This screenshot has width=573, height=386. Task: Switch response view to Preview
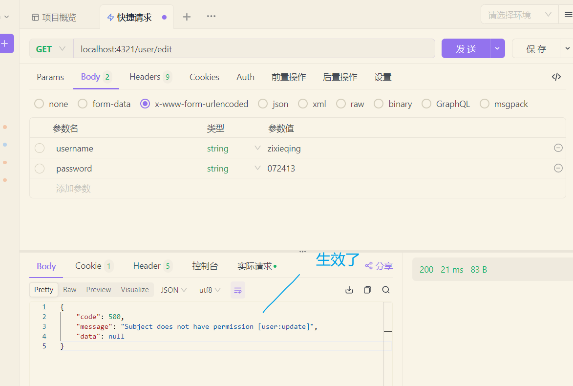coord(98,290)
